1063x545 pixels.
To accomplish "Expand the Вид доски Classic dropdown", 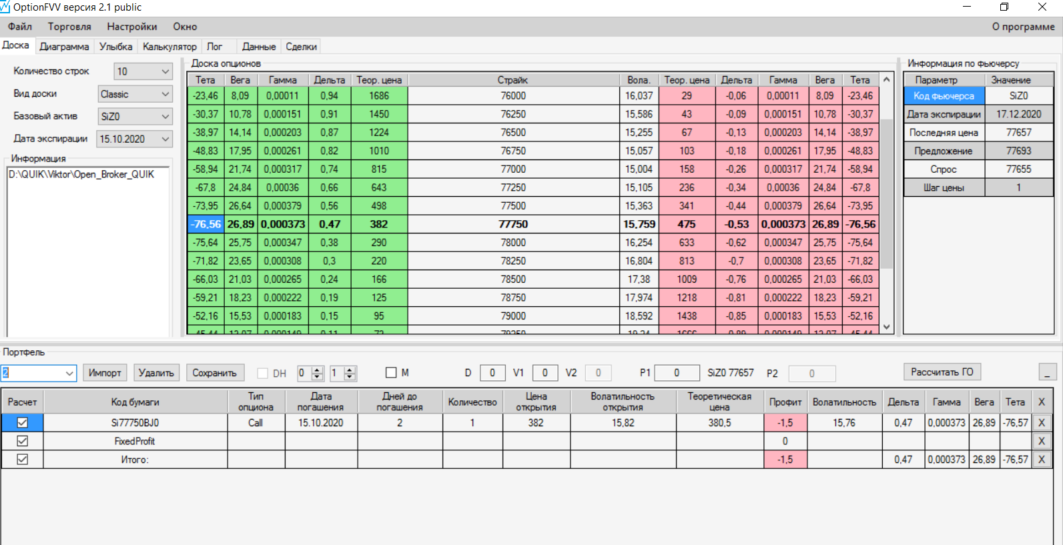I will [165, 94].
